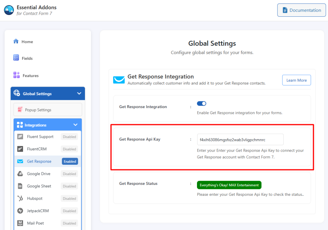Open Fluent Support integration

click(x=40, y=137)
